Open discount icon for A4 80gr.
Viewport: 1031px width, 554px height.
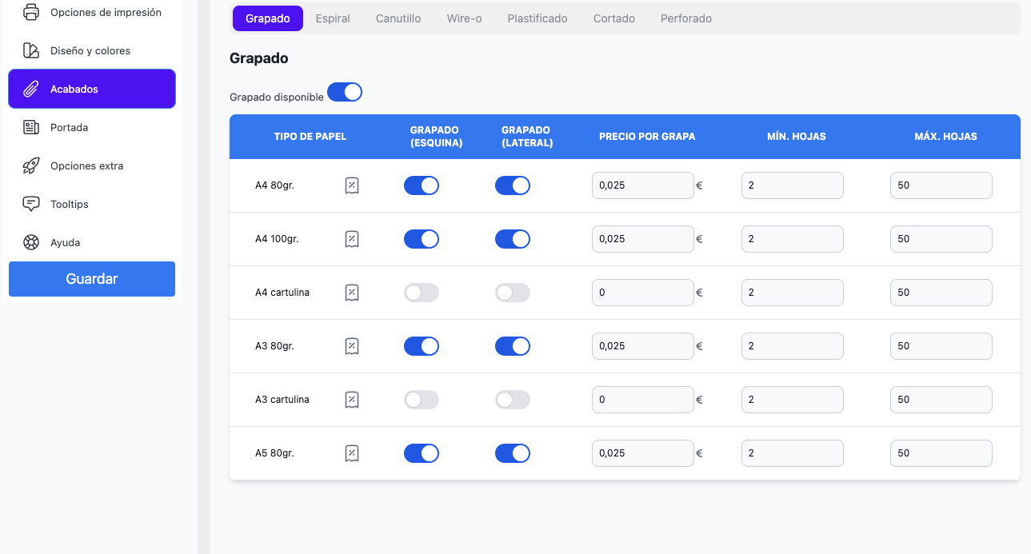tap(352, 185)
